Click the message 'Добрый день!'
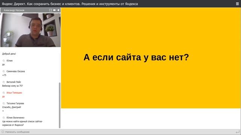 point(9,54)
